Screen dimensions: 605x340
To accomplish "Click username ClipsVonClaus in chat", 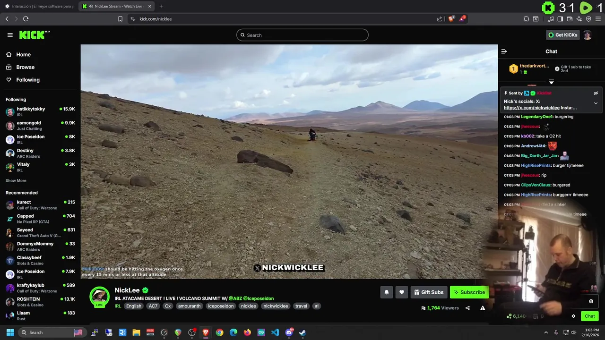I will (x=536, y=185).
